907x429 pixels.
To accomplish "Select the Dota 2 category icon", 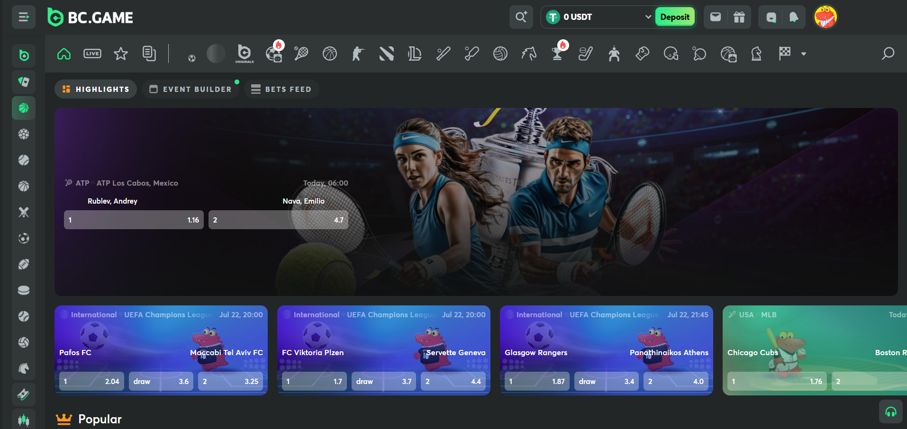I will 387,54.
